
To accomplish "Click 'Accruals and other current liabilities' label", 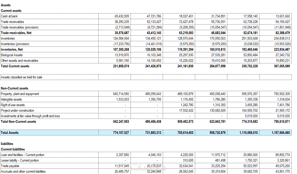I will [x=23, y=172].
